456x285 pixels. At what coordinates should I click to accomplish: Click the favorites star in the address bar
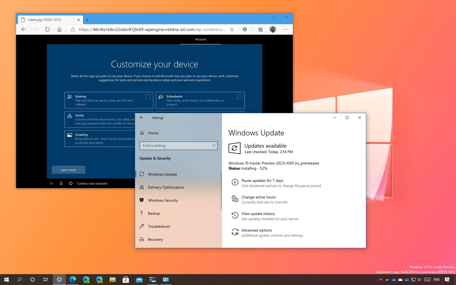(232, 29)
